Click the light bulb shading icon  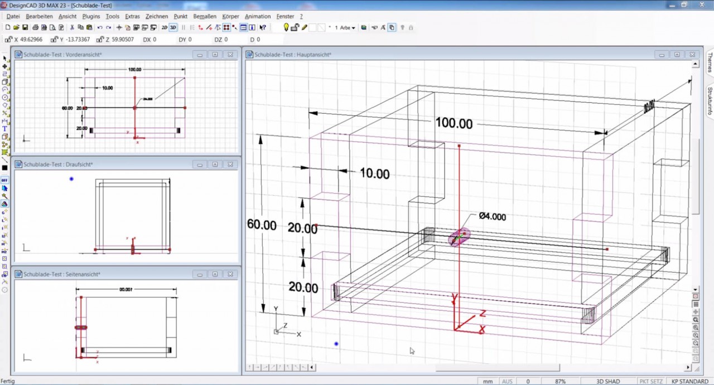pos(286,27)
